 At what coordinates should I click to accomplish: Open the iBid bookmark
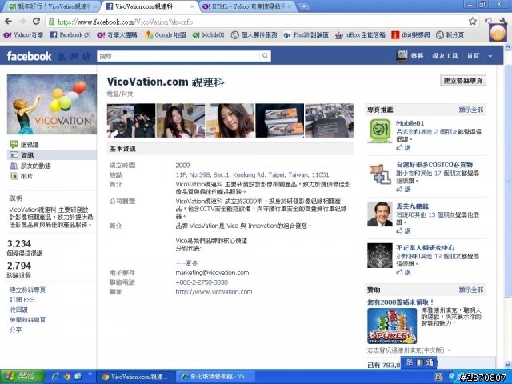(410, 35)
